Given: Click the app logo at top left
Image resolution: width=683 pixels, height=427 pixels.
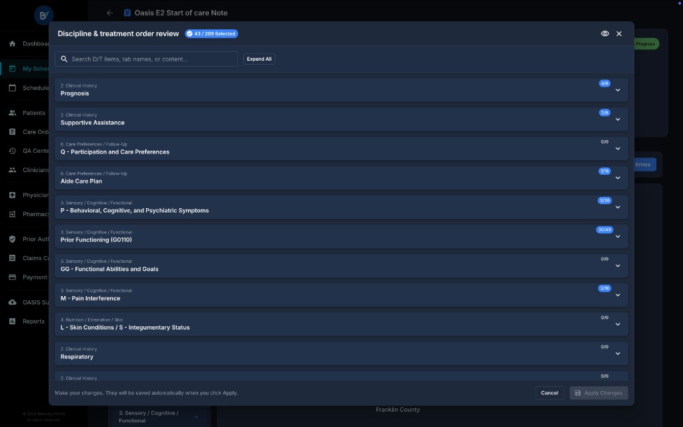Looking at the screenshot, I should (43, 16).
